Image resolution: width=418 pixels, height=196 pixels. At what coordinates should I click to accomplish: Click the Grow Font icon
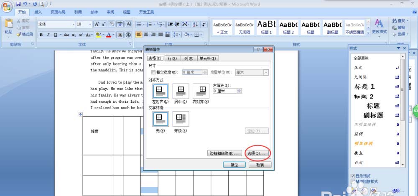click(x=97, y=24)
